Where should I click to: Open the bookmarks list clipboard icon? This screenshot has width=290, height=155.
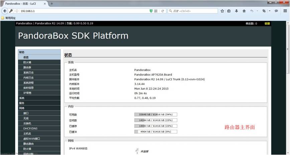pos(229,11)
